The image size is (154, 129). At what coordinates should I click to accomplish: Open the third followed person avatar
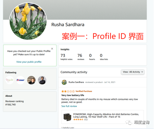tap(31, 80)
